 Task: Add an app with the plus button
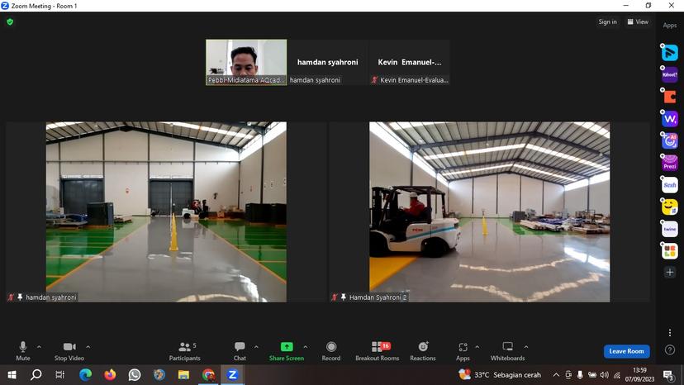(670, 273)
